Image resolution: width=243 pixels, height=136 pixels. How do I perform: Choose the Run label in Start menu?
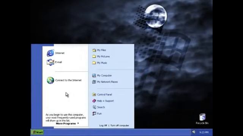[x=99, y=113]
